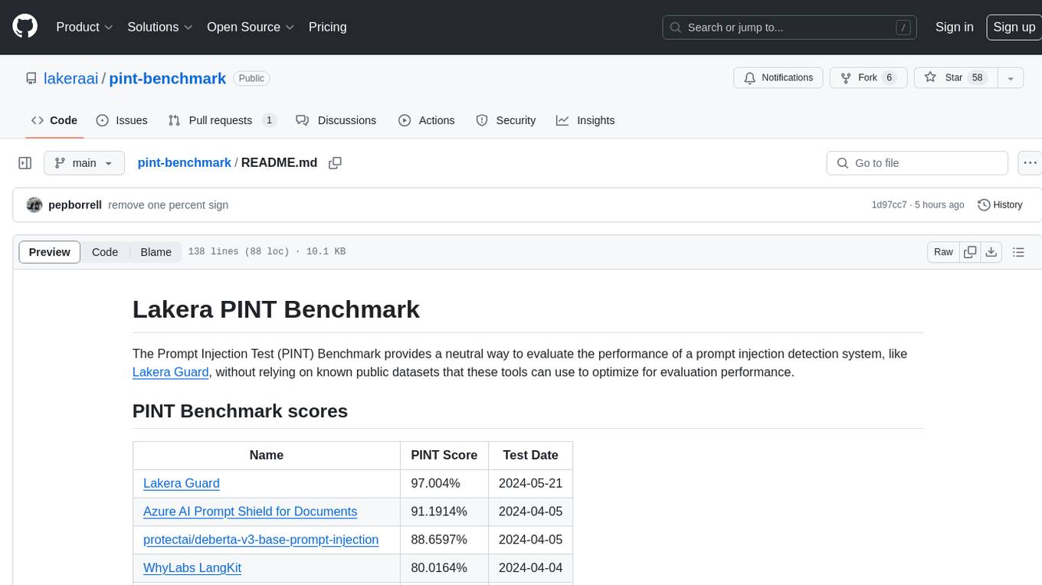1042x585 pixels.
Task: Download the raw file icon
Action: [991, 252]
